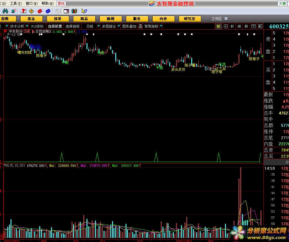289x242 pixels.
Task: Expand the 日线 period dropdown arrow
Action: (x=99, y=26)
